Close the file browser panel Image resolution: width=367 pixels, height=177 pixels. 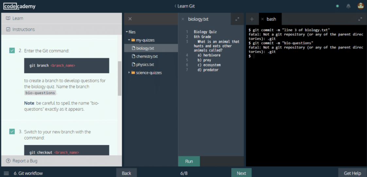130,19
